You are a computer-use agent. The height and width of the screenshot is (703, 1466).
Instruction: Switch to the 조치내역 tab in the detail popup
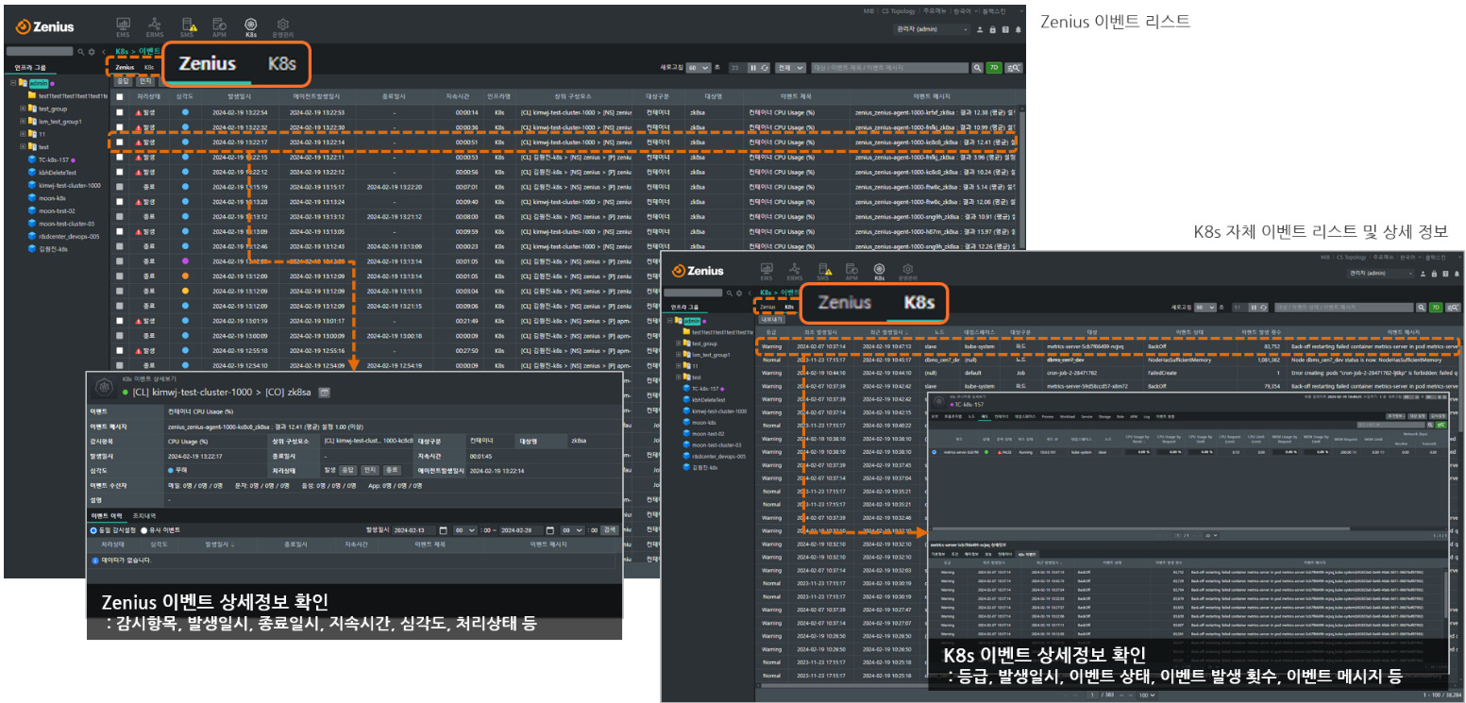click(x=144, y=515)
